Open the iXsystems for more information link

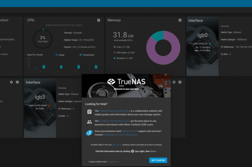pos(121,135)
